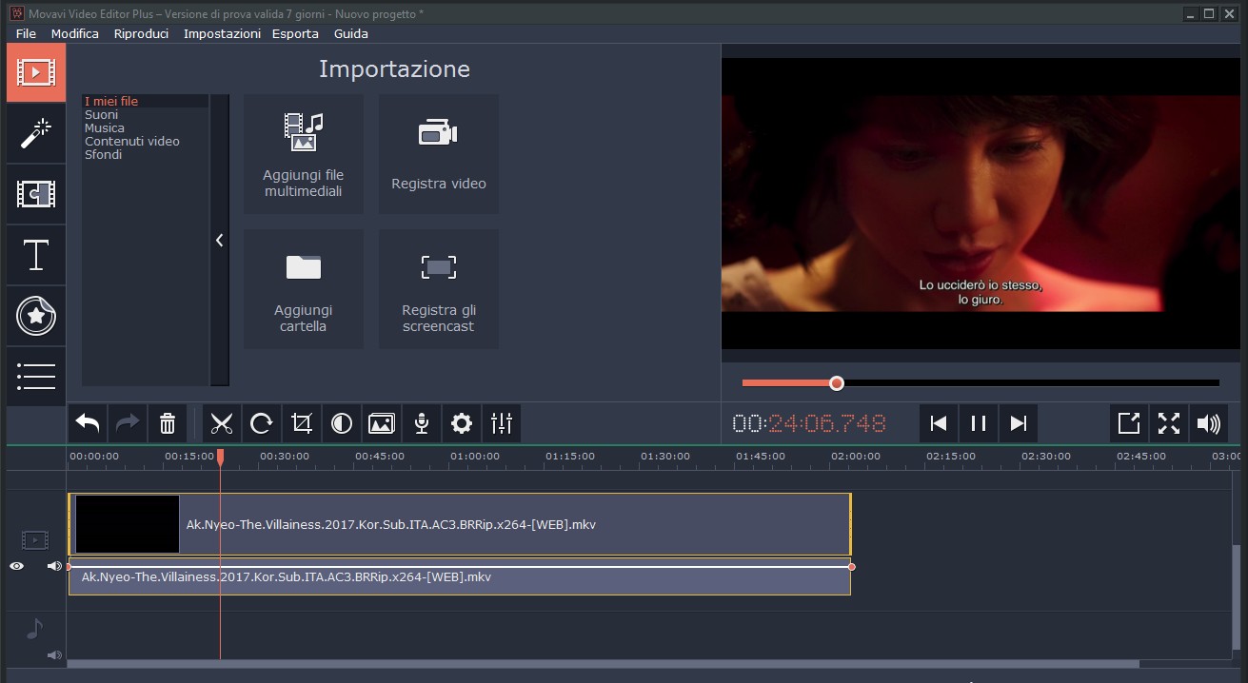Open the Titles text tab
1248x683 pixels.
(x=36, y=255)
